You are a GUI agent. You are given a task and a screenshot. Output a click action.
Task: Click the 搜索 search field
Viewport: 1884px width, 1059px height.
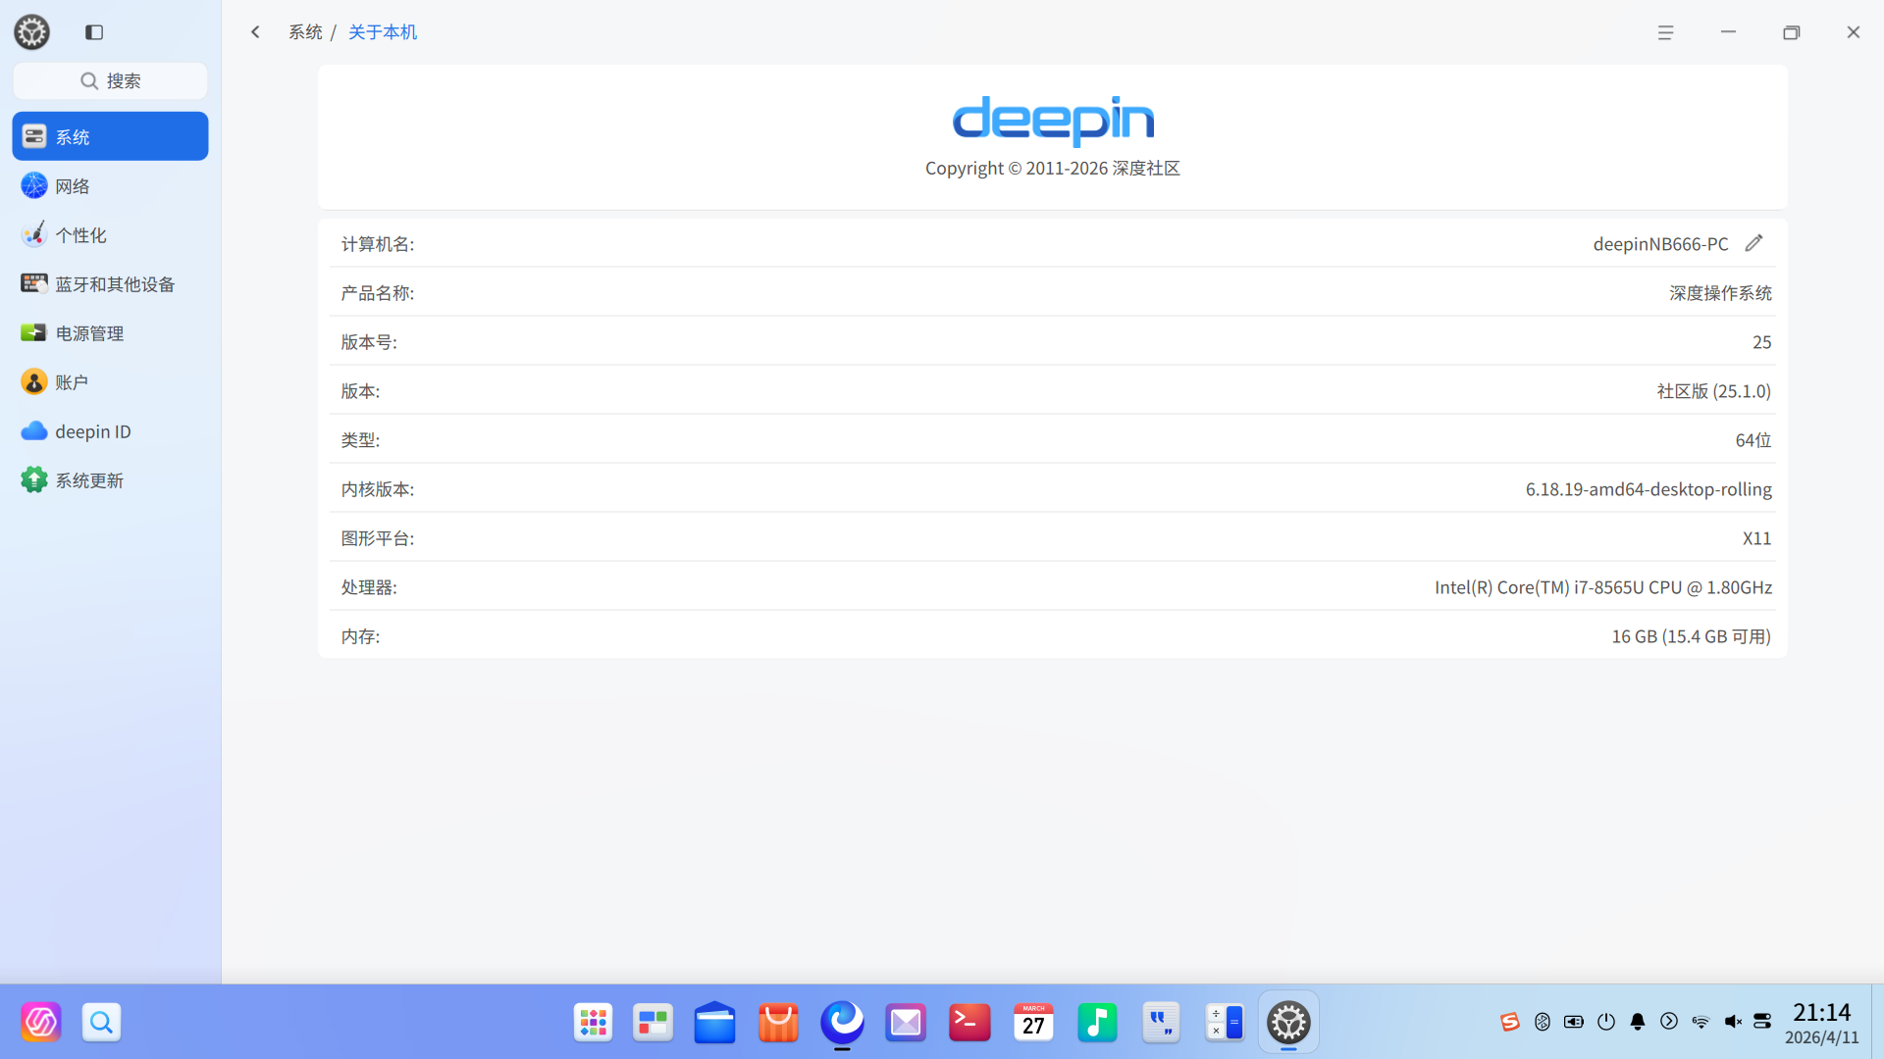[x=110, y=80]
